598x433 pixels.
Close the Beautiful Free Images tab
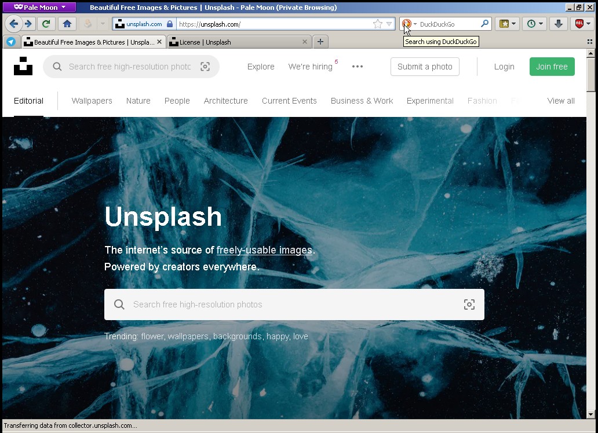click(159, 42)
